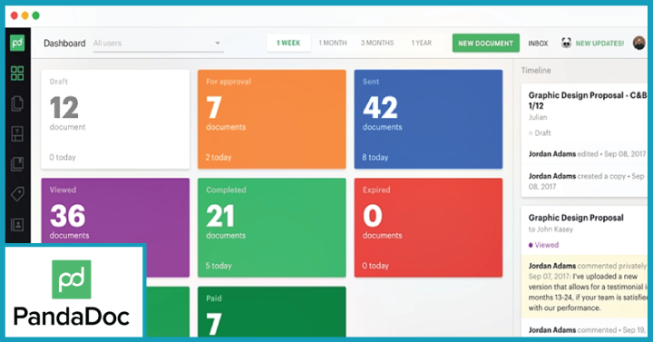The width and height of the screenshot is (653, 342).
Task: Select the 1 WEEK time range tab
Action: click(x=288, y=43)
